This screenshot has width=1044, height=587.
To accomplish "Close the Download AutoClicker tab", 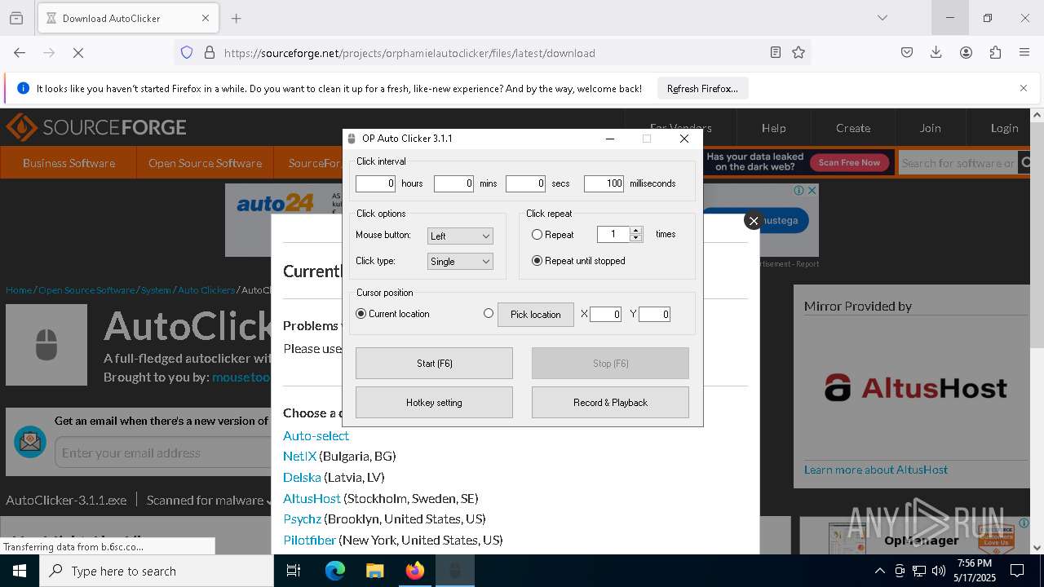I will coord(206,18).
